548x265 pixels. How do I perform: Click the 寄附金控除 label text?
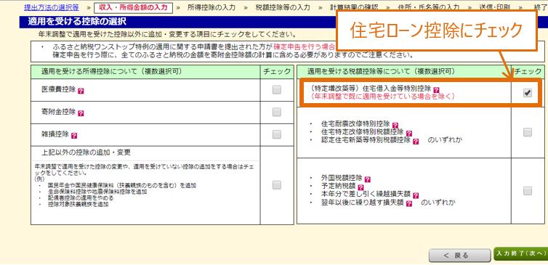pos(58,112)
